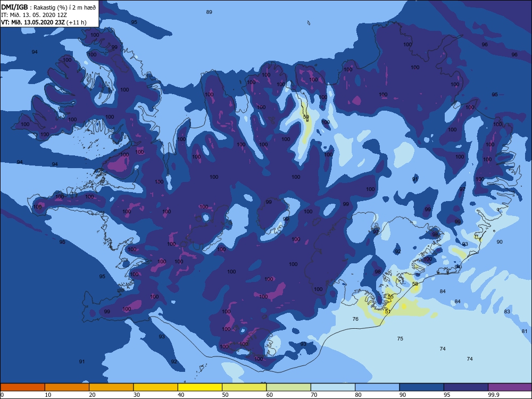
Task: Pick the dark navy 95–99.9 legend swatch
Action: (466, 387)
